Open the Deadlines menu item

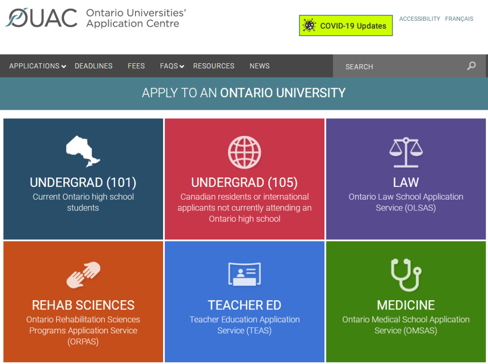pyautogui.click(x=94, y=66)
